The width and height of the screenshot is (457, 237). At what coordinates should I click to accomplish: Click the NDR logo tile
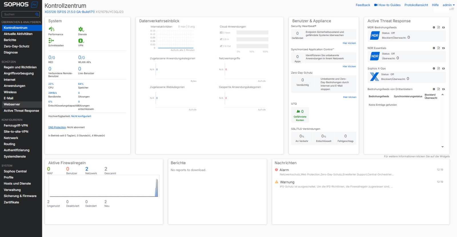[x=374, y=56]
